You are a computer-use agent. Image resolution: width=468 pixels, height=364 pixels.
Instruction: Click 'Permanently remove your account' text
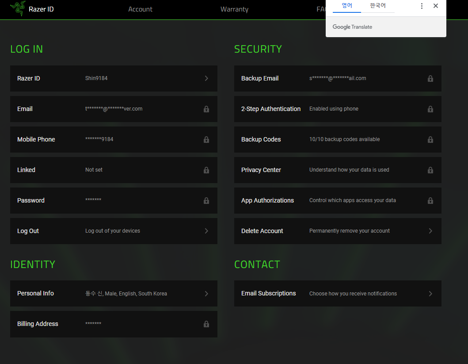point(350,231)
